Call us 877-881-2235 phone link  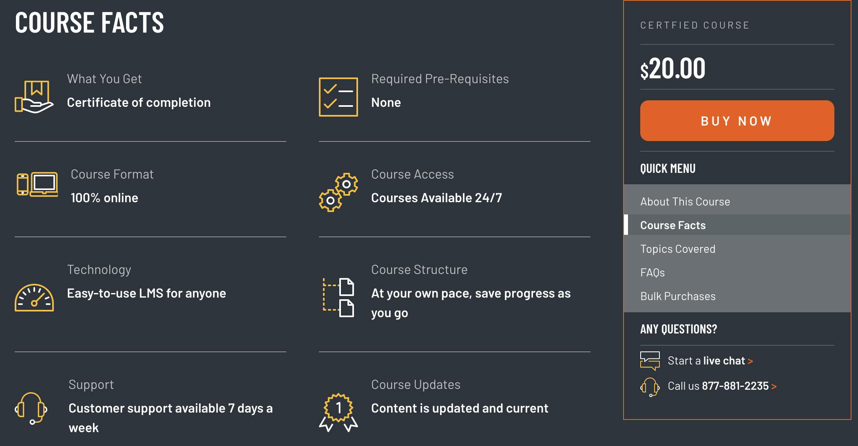click(x=722, y=386)
